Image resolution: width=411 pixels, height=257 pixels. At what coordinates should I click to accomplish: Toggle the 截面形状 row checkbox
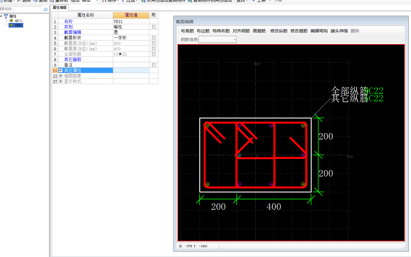pos(154,38)
